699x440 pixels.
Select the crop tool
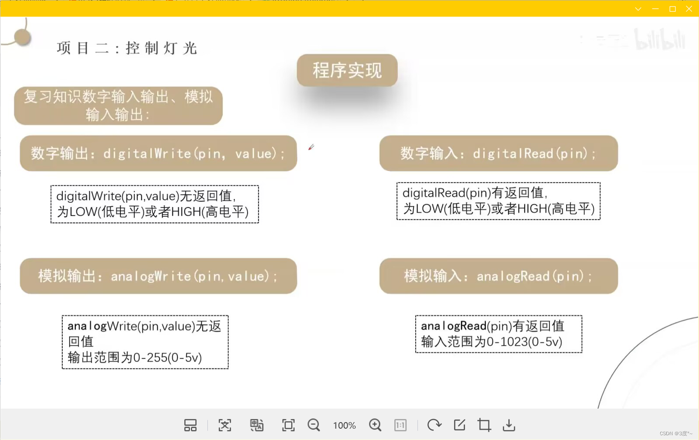pyautogui.click(x=484, y=425)
